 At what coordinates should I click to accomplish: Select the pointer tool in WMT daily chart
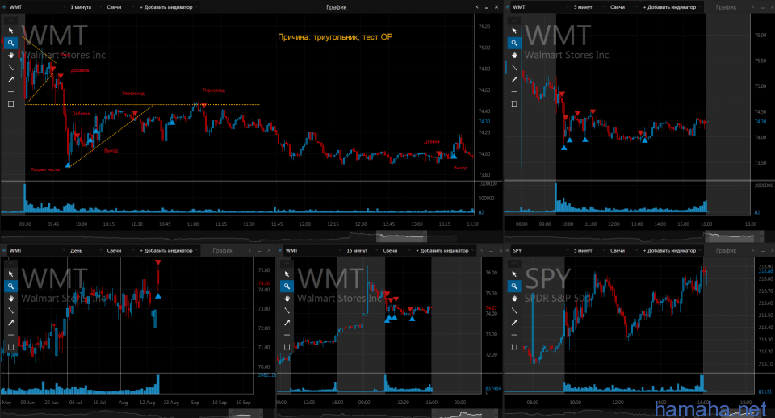[10, 274]
